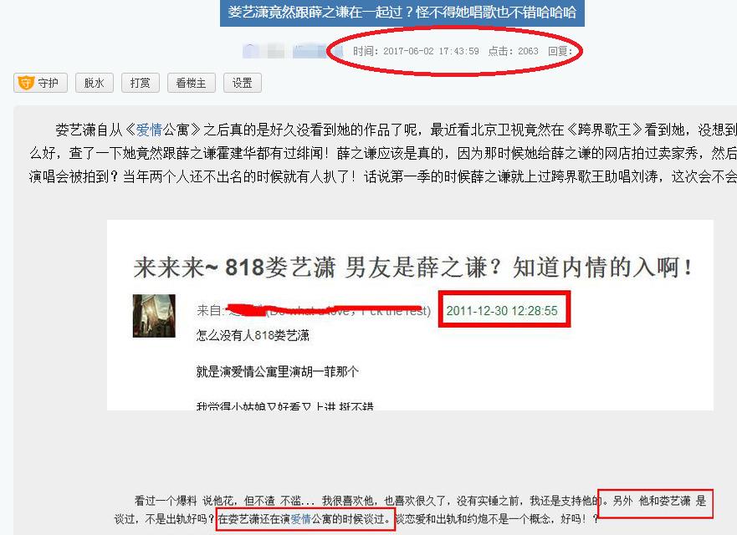This screenshot has height=535, width=737.
Task: Open the 爱情 link in first paragraph
Action: [149, 130]
